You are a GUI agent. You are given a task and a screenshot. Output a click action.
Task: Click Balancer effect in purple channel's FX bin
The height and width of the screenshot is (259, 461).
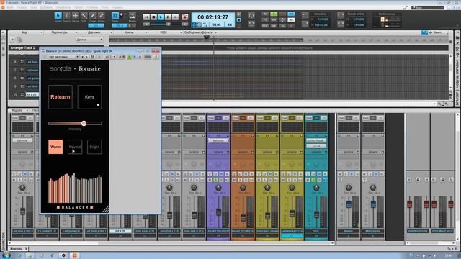[218, 141]
